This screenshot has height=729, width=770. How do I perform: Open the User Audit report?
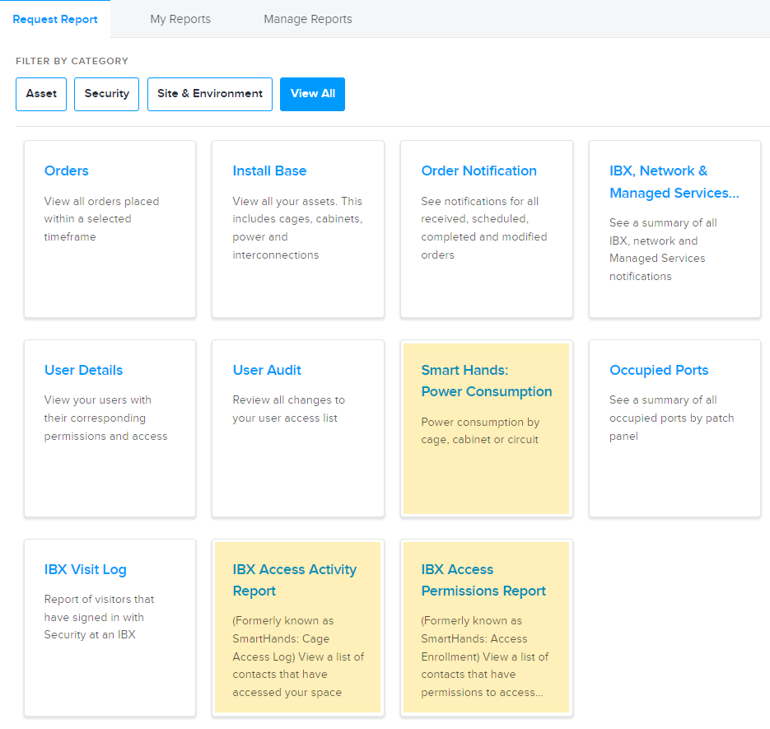pos(267,370)
